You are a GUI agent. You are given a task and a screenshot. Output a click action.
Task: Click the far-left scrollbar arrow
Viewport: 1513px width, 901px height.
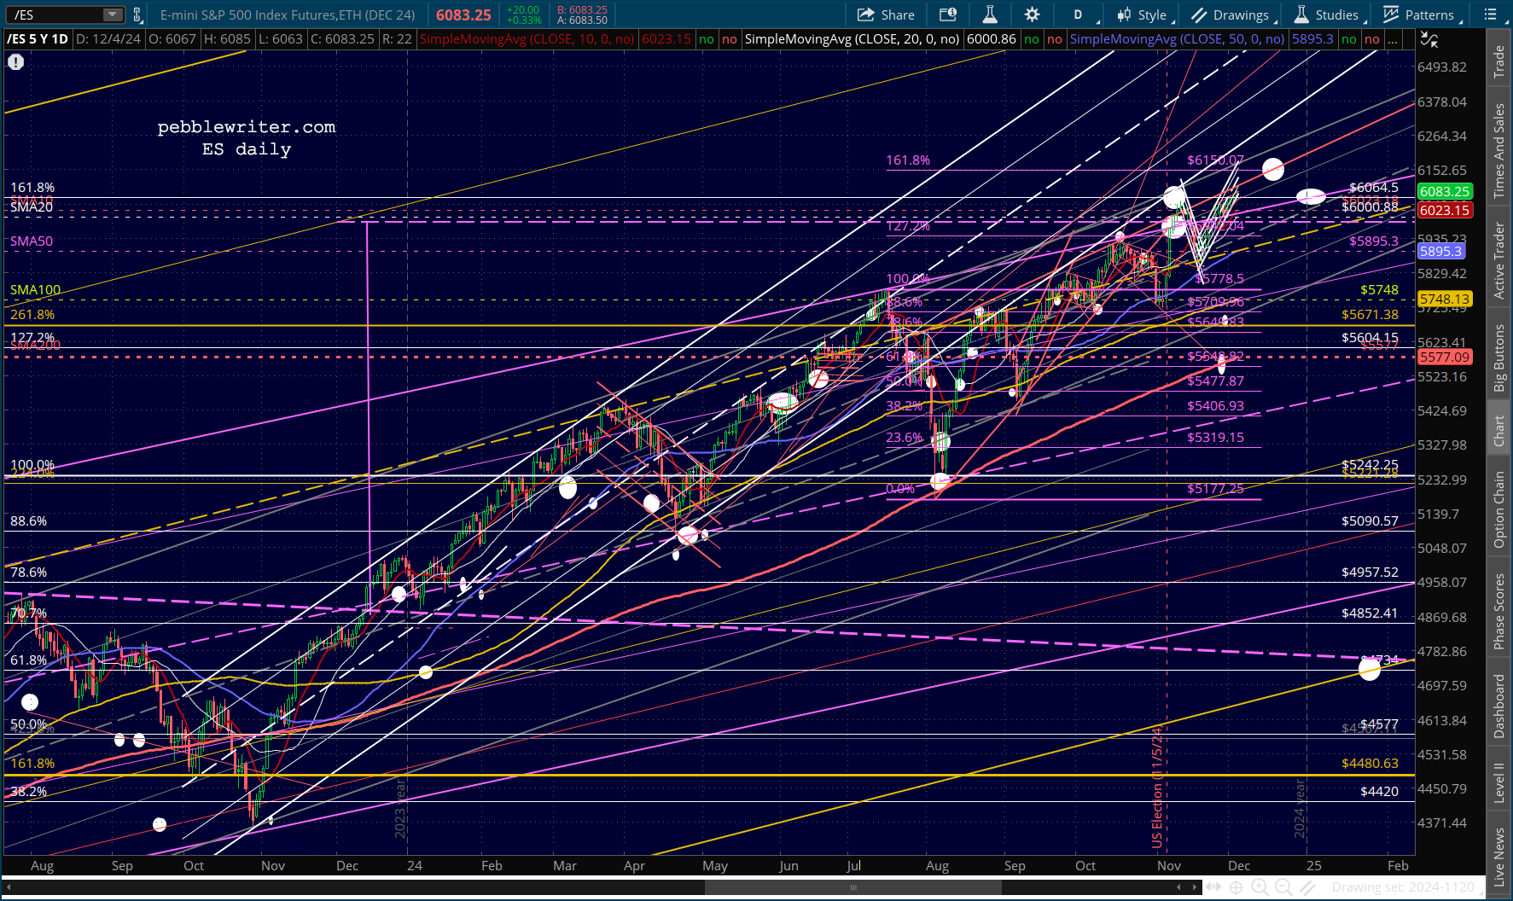click(x=8, y=887)
